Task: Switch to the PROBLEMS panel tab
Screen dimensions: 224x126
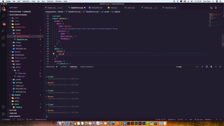Action: (x=50, y=67)
